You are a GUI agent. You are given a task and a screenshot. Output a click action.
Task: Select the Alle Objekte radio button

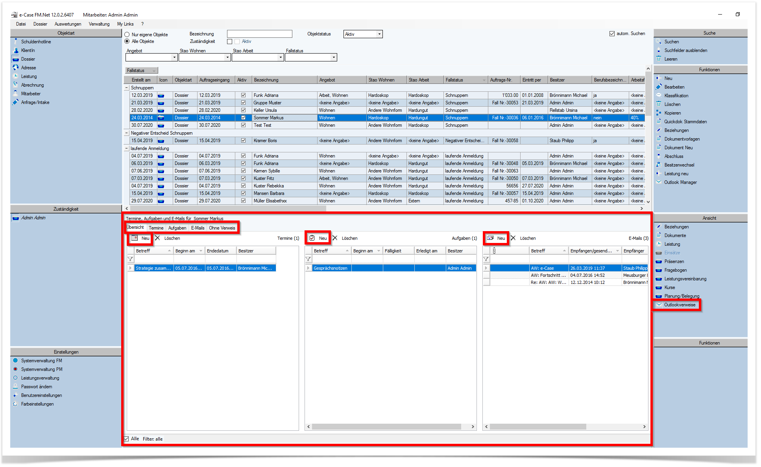coord(127,41)
